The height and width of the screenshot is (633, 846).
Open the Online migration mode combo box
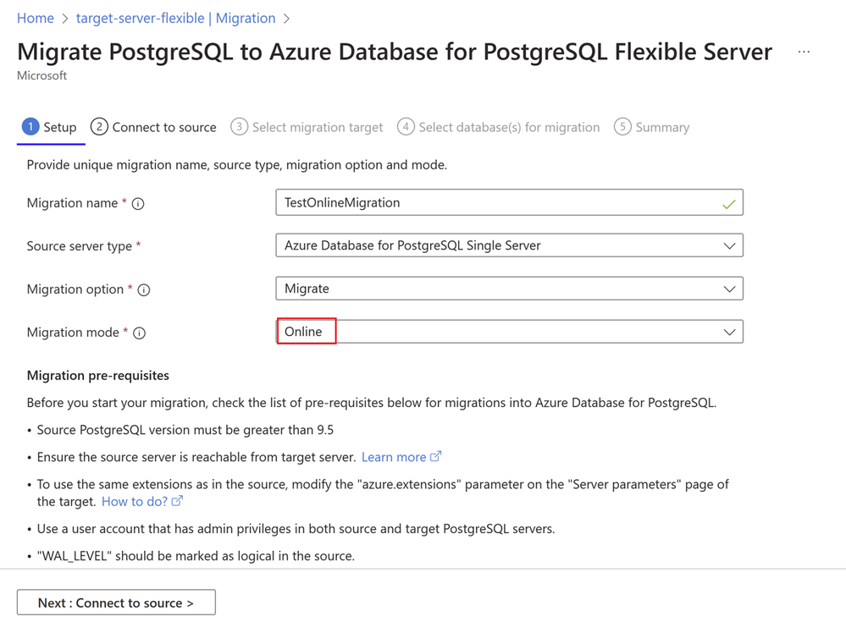509,332
